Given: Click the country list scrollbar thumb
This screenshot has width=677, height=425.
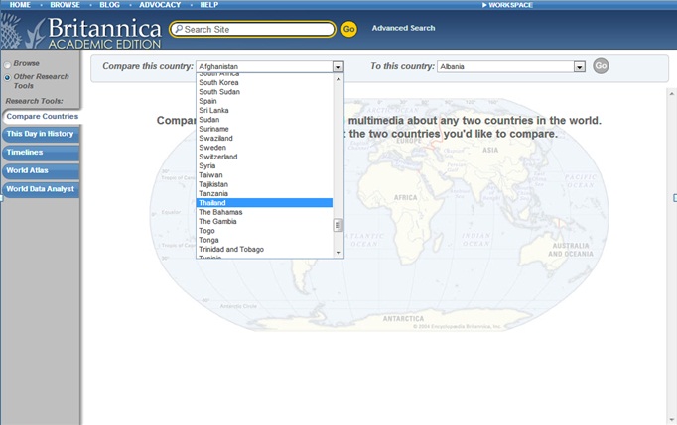Looking at the screenshot, I should coord(338,226).
